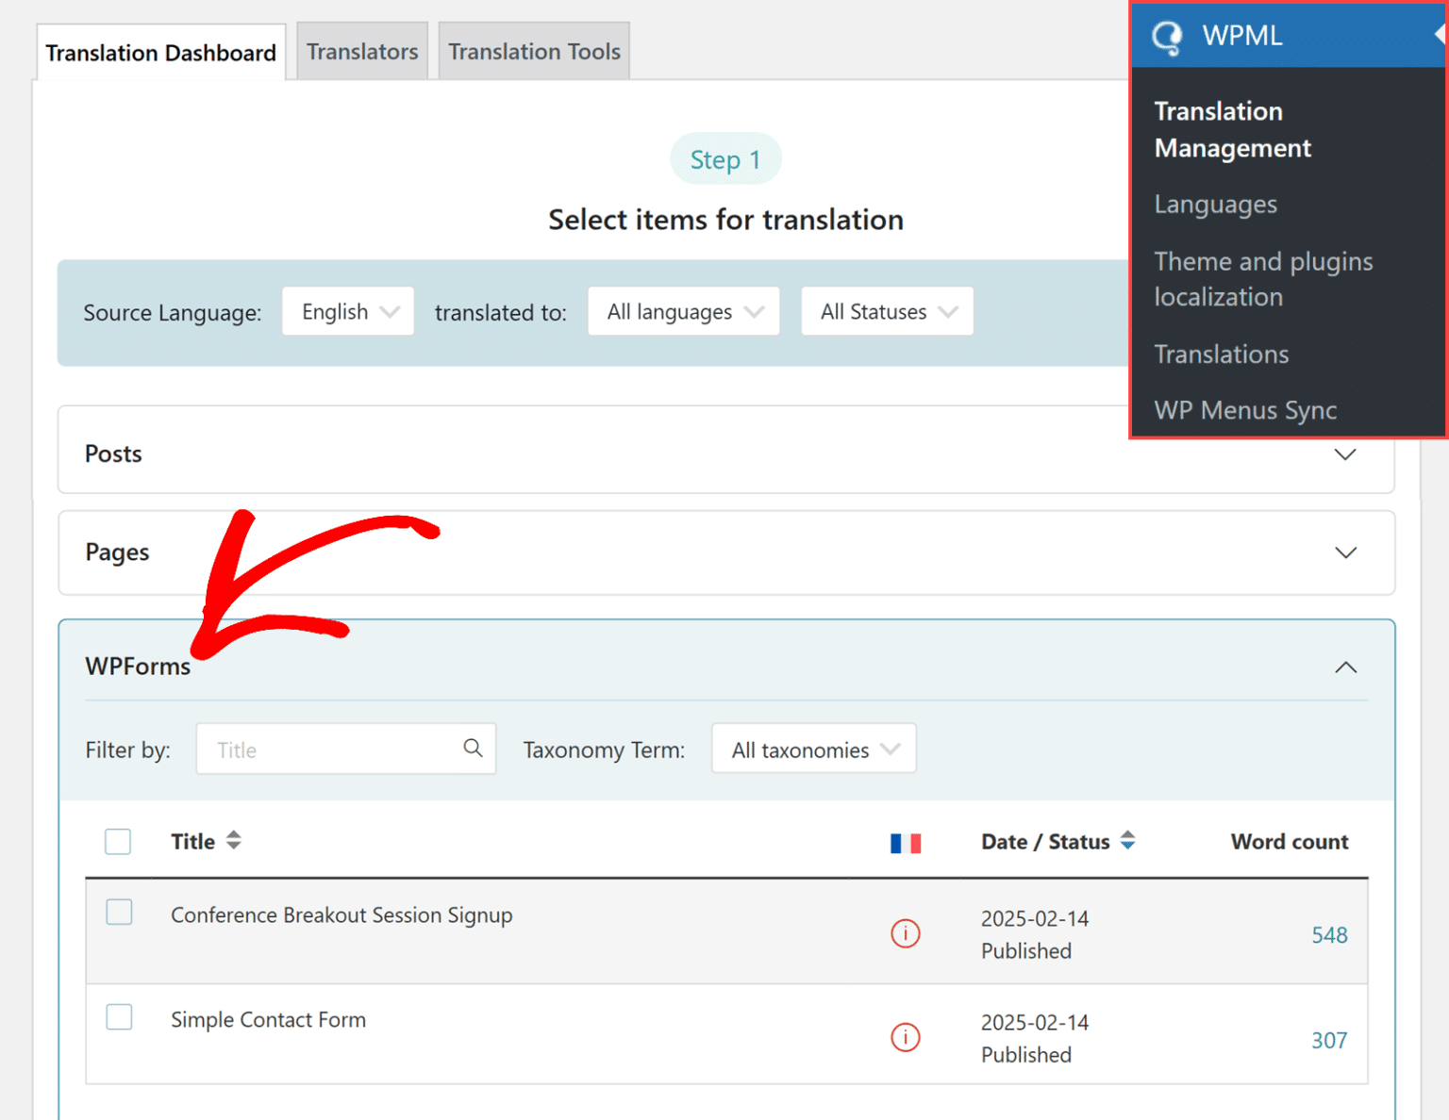The width and height of the screenshot is (1449, 1120).
Task: Open info icon for Conference Breakout Session Signup
Action: (905, 933)
